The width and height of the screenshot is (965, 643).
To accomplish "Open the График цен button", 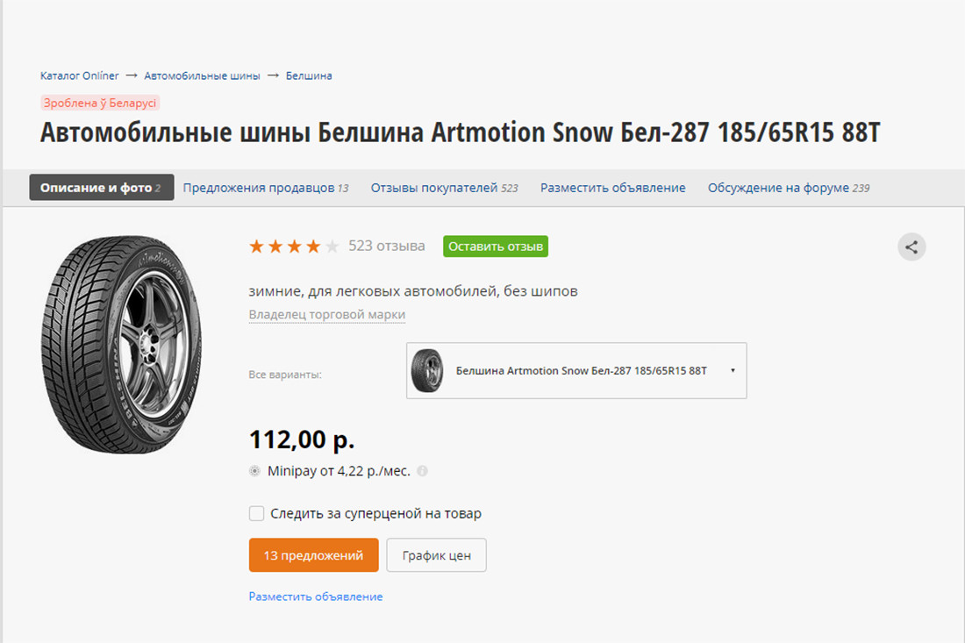I will click(436, 555).
